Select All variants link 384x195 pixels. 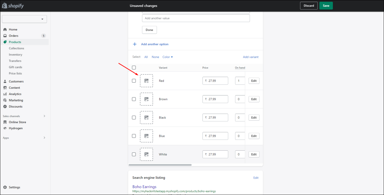tap(146, 57)
